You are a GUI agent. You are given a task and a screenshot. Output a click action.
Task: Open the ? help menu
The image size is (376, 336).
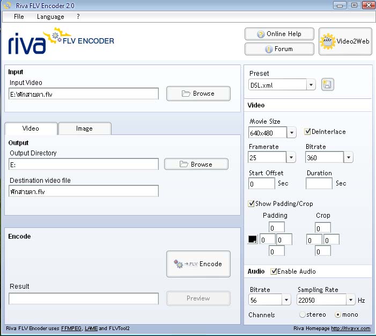[x=78, y=17]
